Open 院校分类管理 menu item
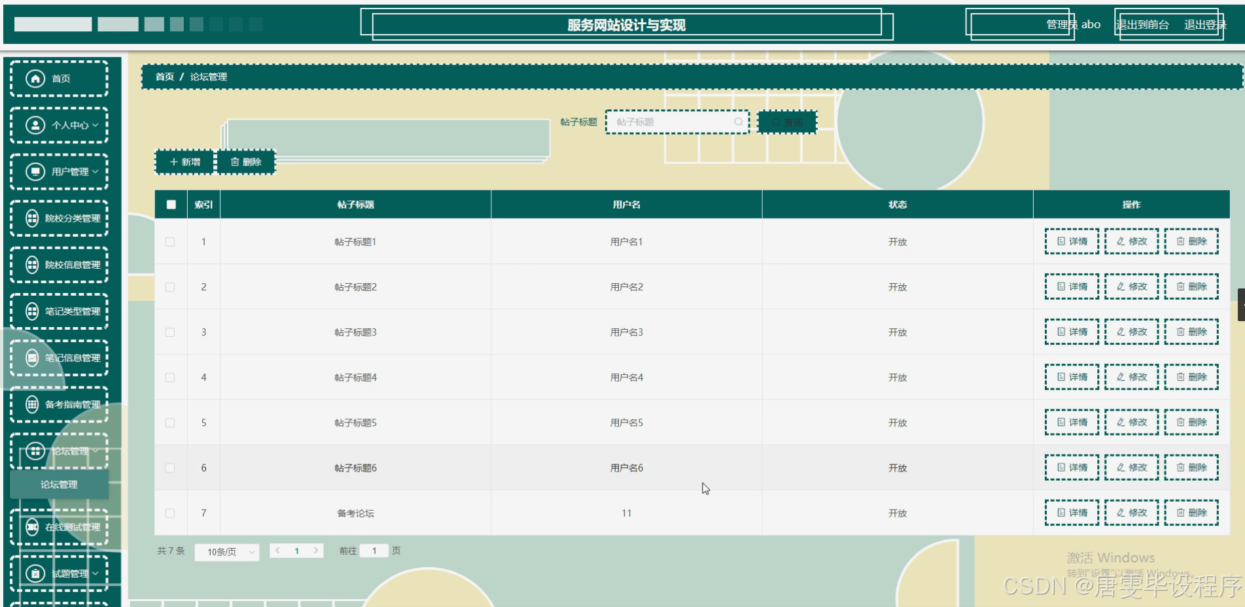Screen dimensions: 1245x607 pyautogui.click(x=59, y=218)
